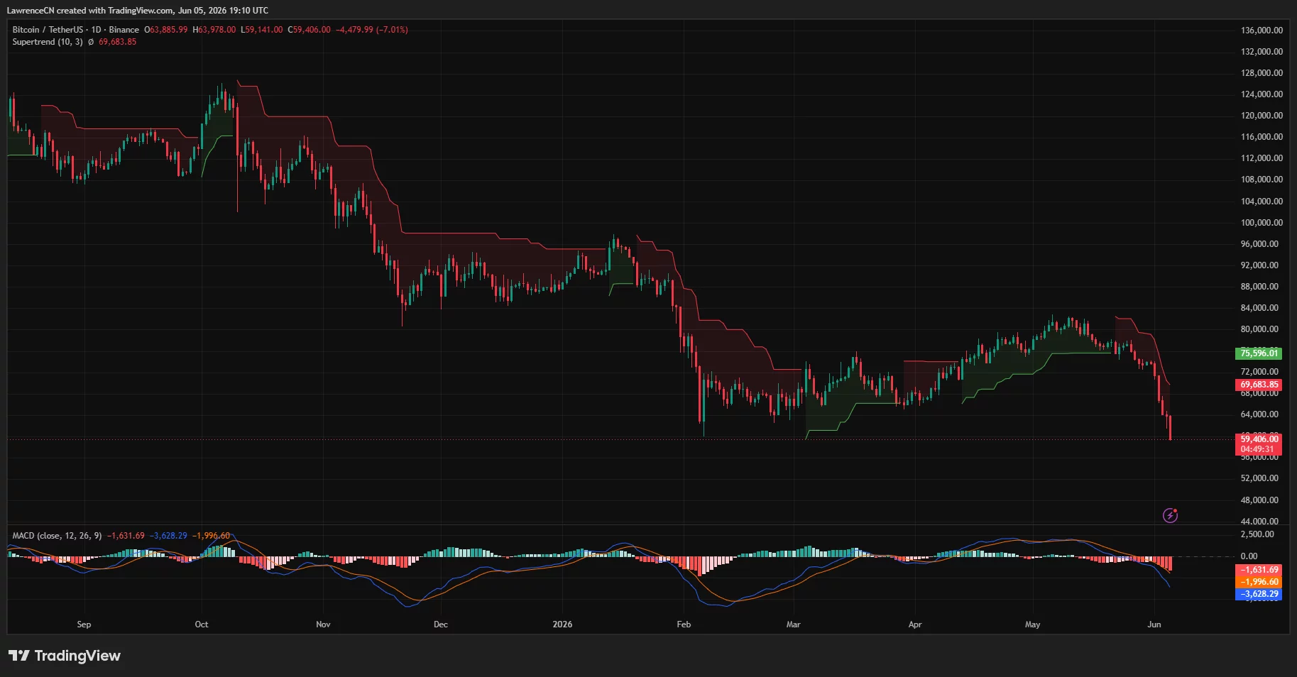Viewport: 1297px width, 677px height.
Task: Click the MACD (close, 12, 26, 9) legend
Action: click(57, 536)
